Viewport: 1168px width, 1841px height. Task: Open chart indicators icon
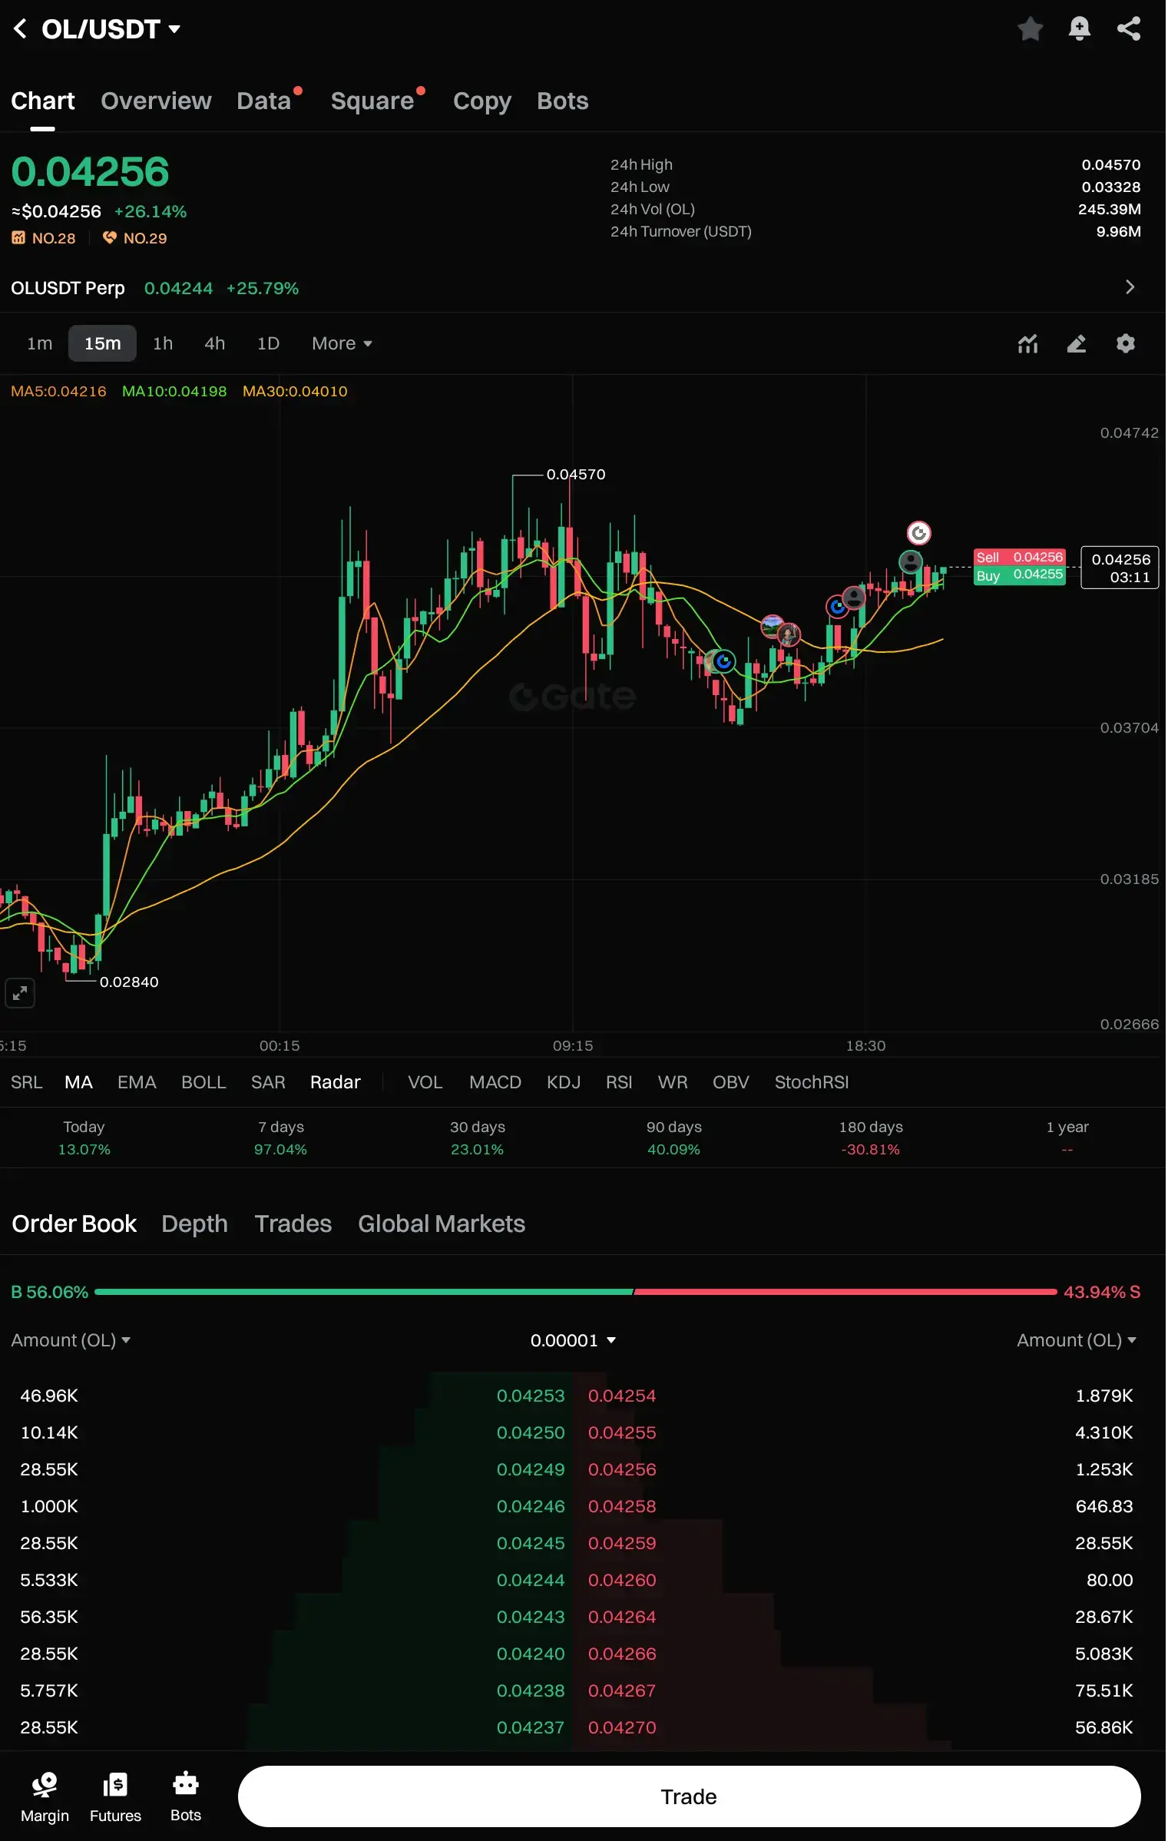point(1027,343)
